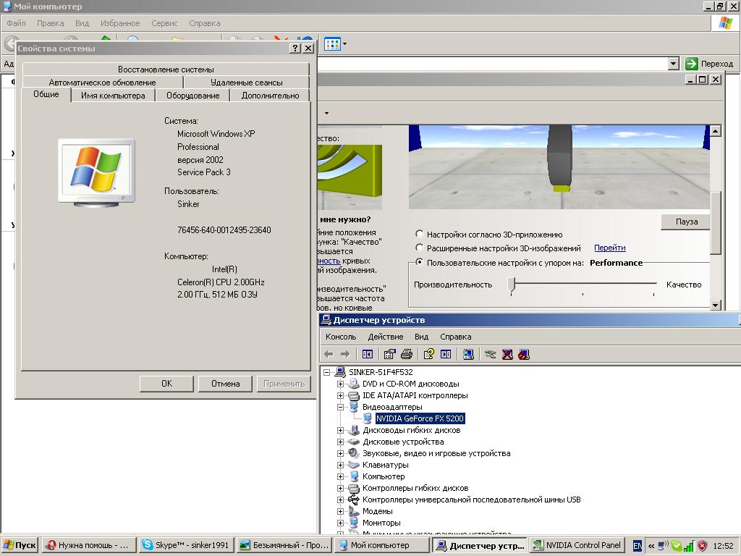This screenshot has height=556, width=741.
Task: Open Избранное menu in My Computer window
Action: click(120, 23)
